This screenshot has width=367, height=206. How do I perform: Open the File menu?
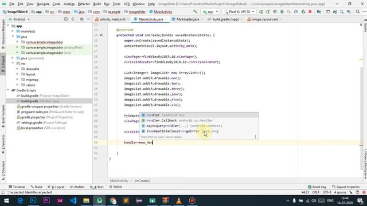click(x=11, y=4)
